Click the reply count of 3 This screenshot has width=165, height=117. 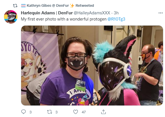pyautogui.click(x=30, y=112)
